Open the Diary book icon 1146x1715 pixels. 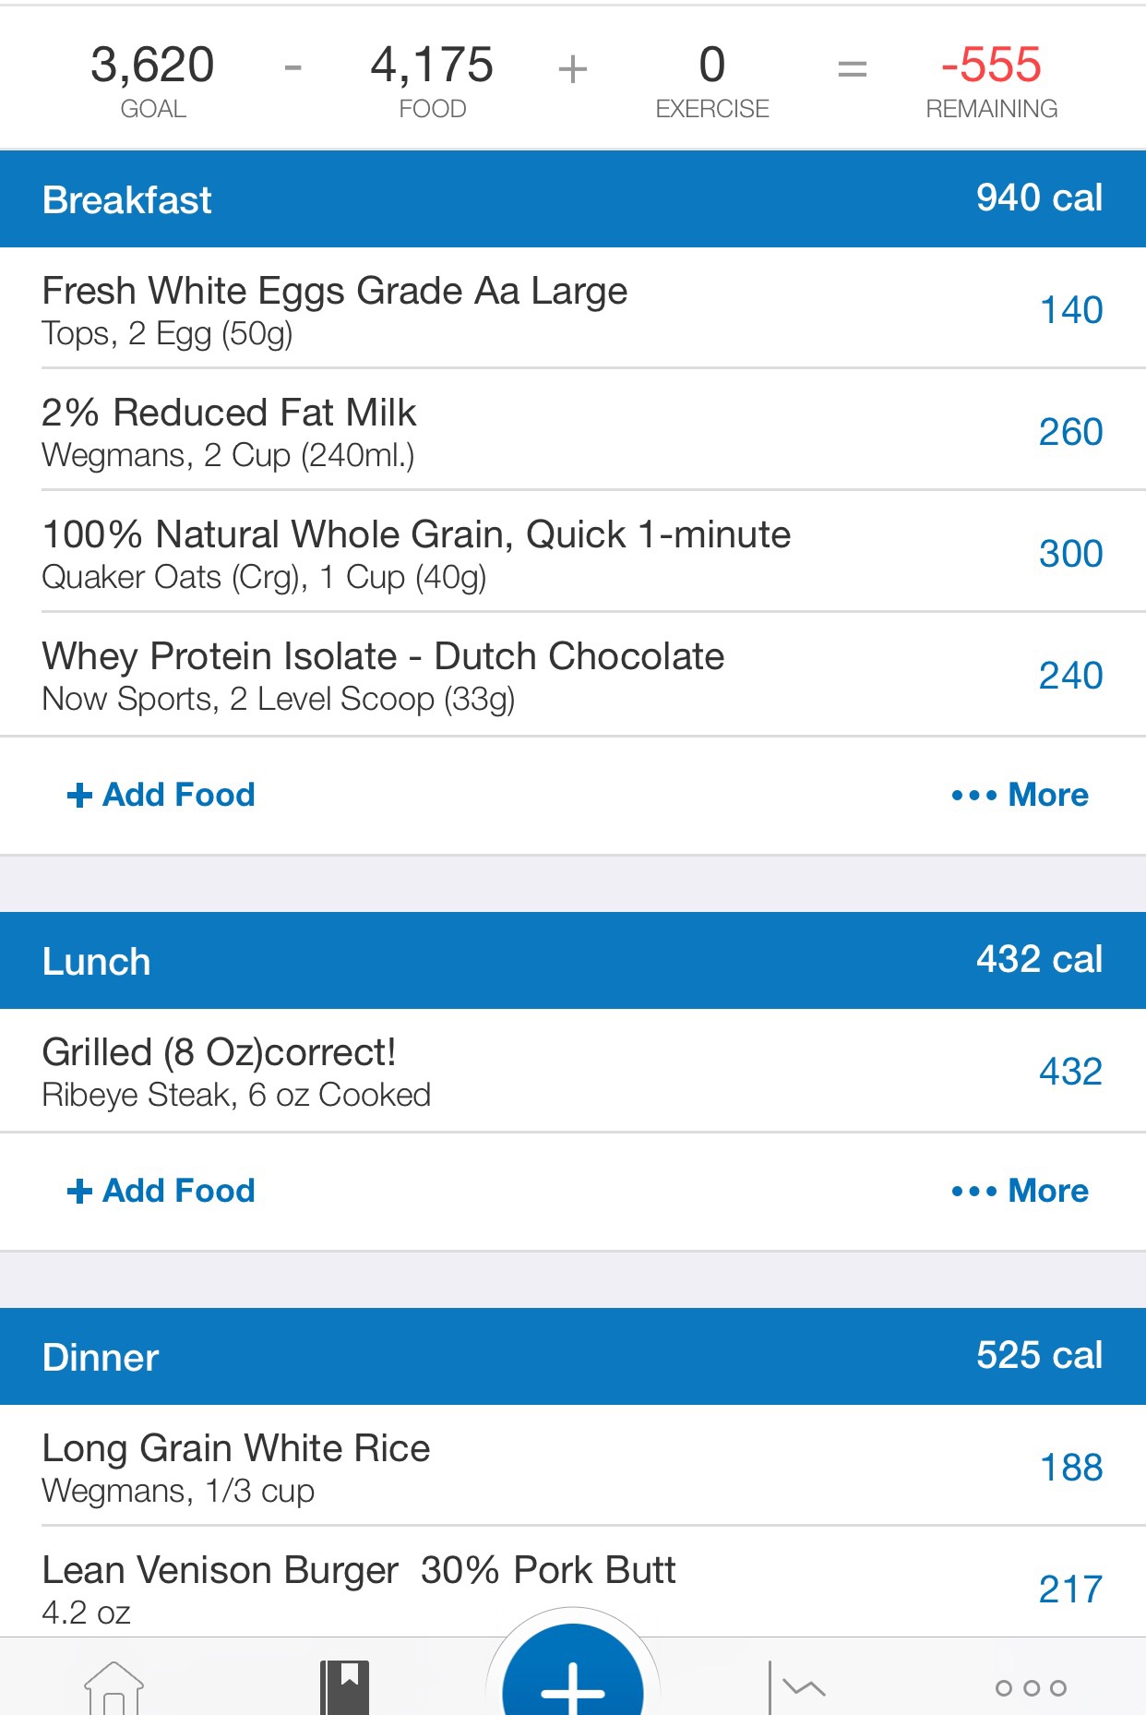pyautogui.click(x=344, y=1687)
